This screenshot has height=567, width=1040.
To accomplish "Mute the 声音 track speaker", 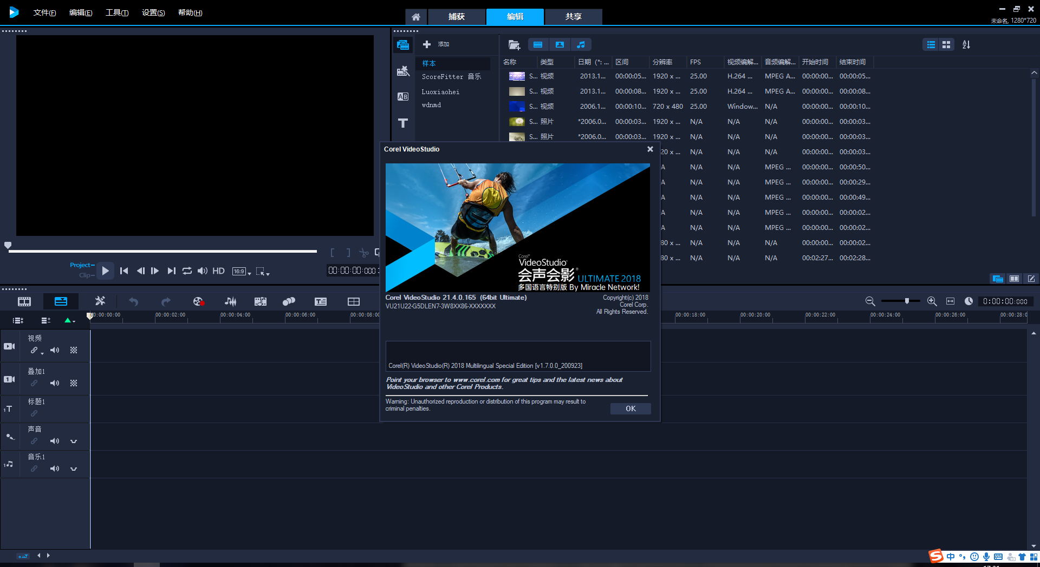I will 55,441.
